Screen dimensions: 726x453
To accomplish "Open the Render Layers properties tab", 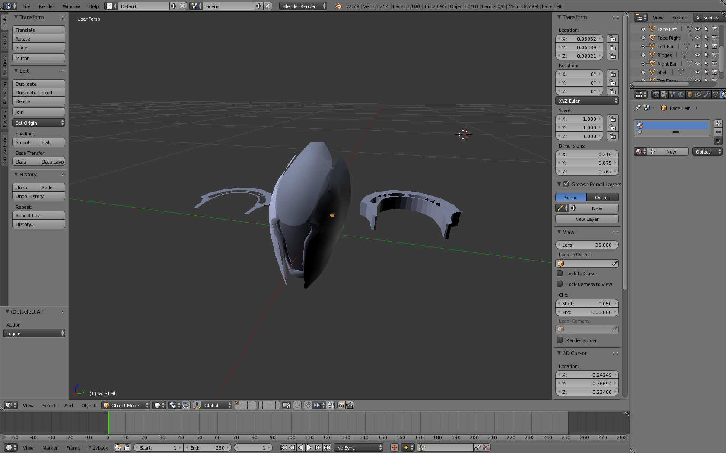I will (x=664, y=94).
